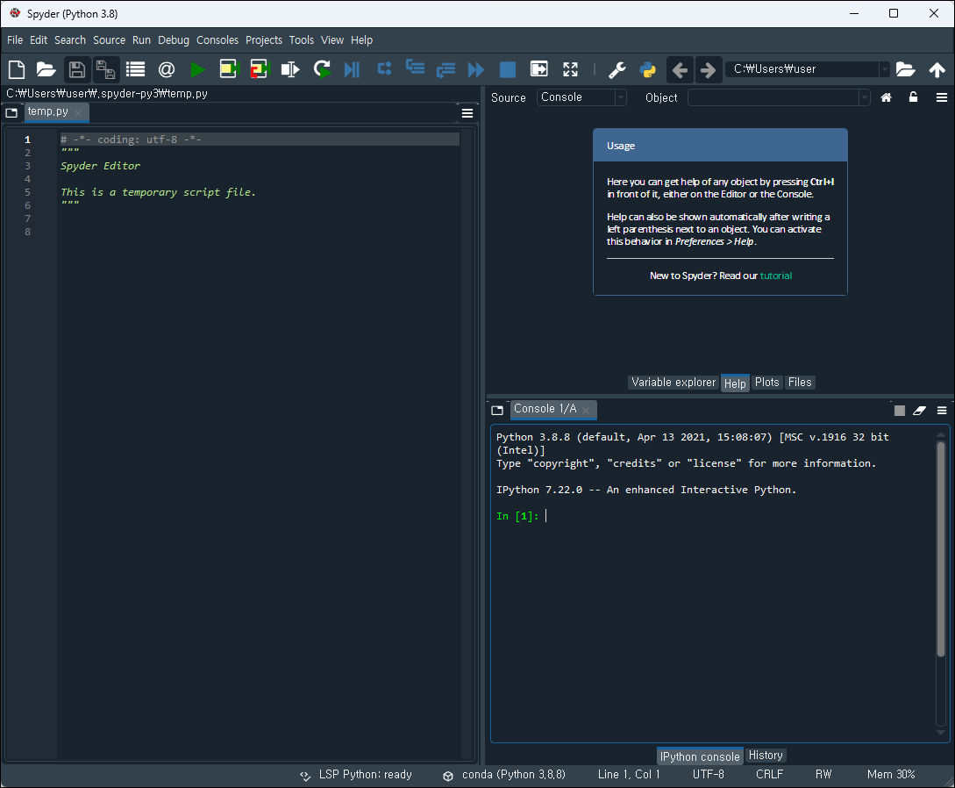Save the current file
The width and height of the screenshot is (955, 788).
(x=77, y=69)
